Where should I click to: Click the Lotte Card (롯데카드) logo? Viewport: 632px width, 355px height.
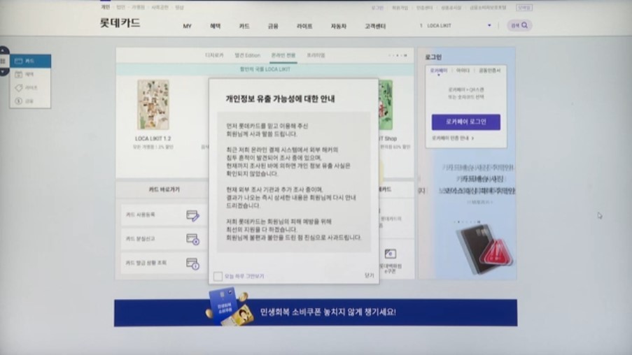point(120,23)
